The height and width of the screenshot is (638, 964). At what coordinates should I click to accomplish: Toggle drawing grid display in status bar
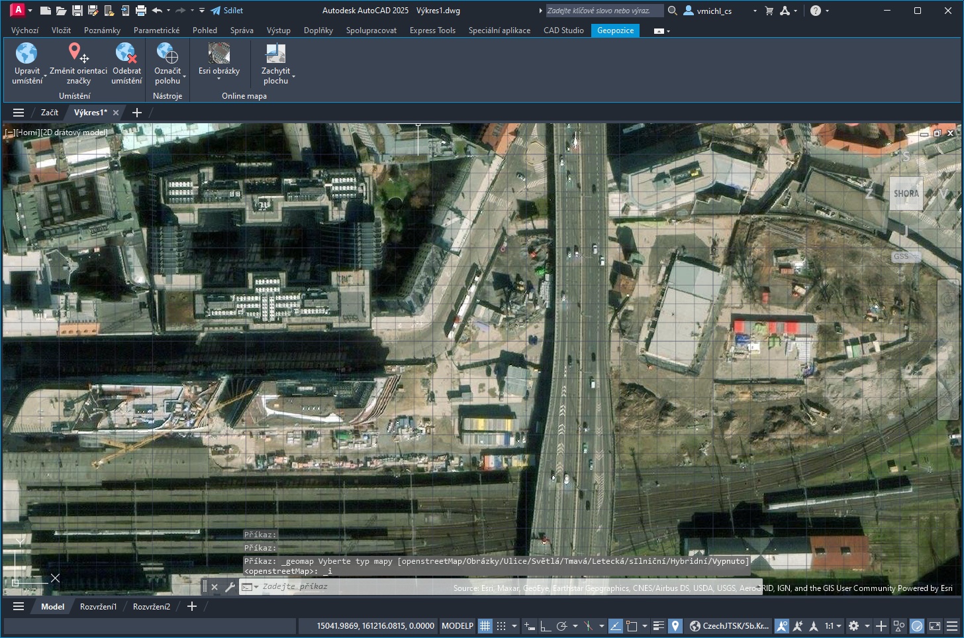(x=485, y=626)
